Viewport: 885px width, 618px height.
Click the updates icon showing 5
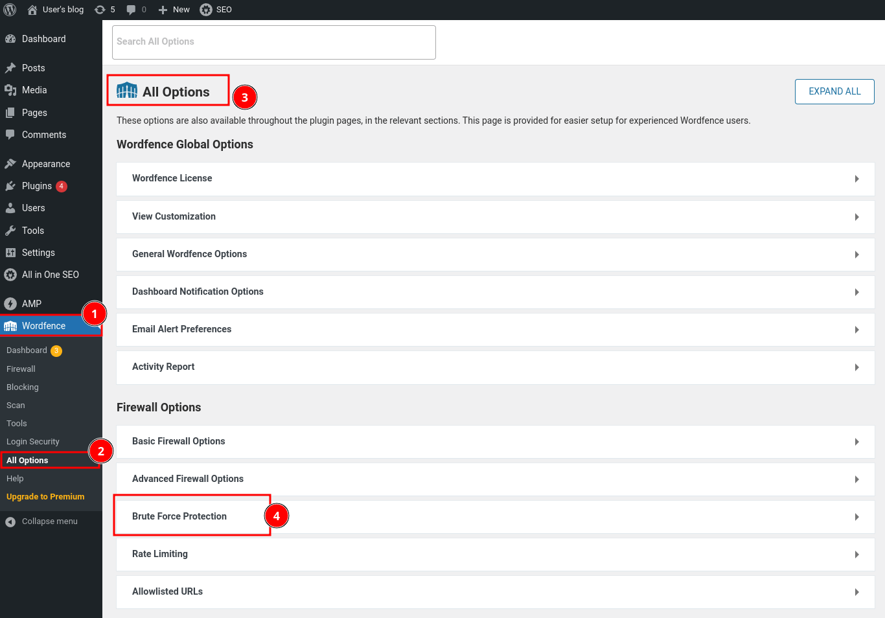100,10
